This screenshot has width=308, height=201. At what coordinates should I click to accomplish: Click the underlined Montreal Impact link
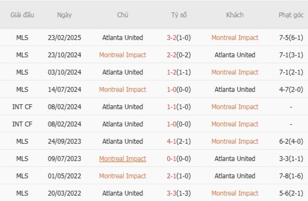(x=122, y=159)
